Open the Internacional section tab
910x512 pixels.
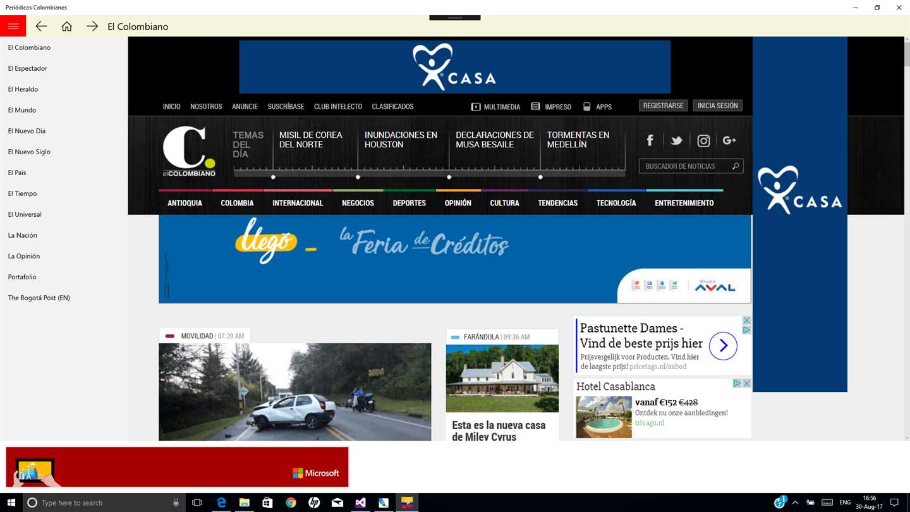pos(298,203)
